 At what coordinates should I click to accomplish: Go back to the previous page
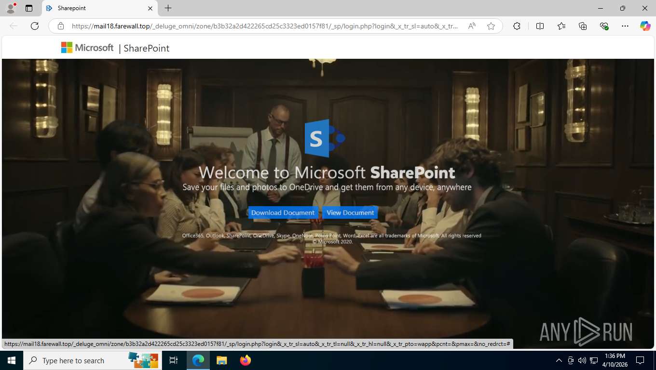pyautogui.click(x=14, y=26)
